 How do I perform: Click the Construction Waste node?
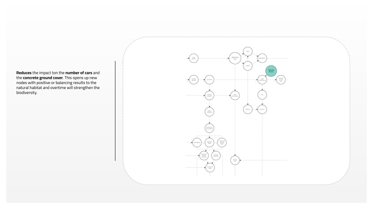[x=209, y=168]
